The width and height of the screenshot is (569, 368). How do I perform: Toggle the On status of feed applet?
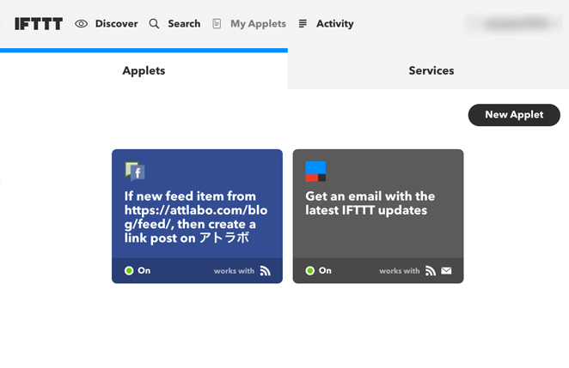pos(138,270)
